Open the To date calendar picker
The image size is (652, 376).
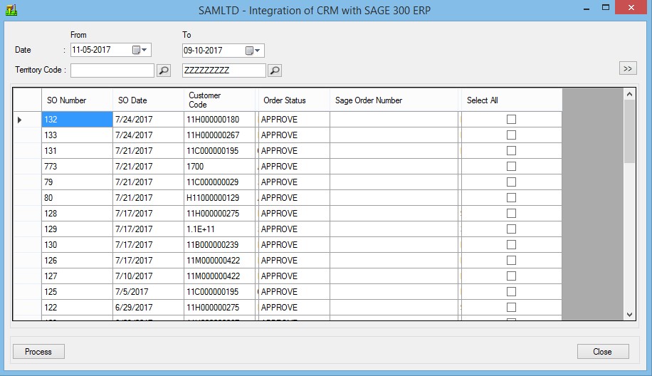click(x=253, y=51)
